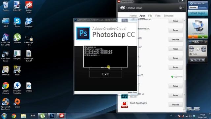
Task: Select the Google Chrome desktop icon
Action: [x=6, y=88]
